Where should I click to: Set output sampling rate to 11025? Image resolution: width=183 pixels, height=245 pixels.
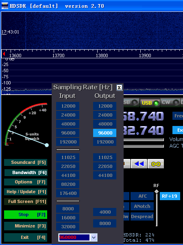click(x=105, y=157)
